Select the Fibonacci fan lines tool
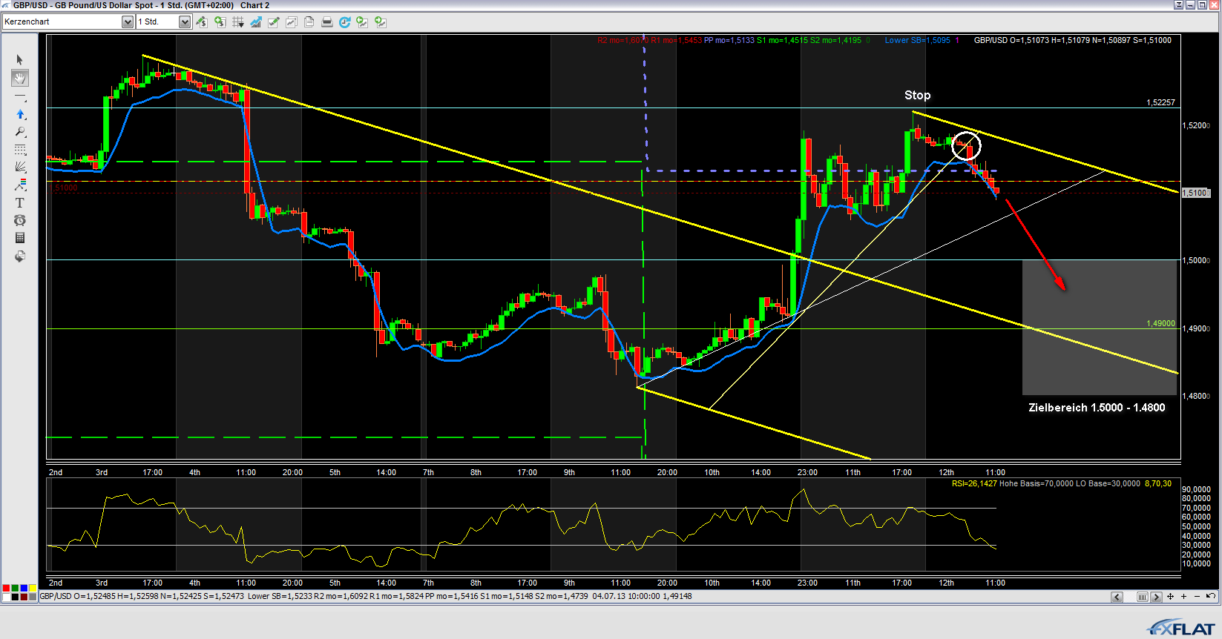1222x639 pixels. [20, 168]
